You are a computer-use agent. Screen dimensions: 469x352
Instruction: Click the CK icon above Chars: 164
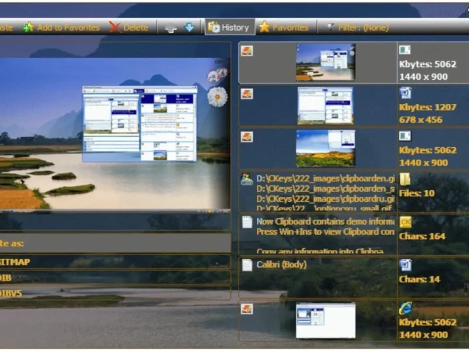tap(405, 222)
